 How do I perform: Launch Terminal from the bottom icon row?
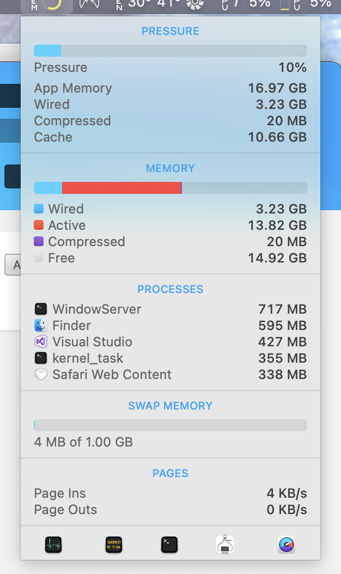tap(169, 545)
